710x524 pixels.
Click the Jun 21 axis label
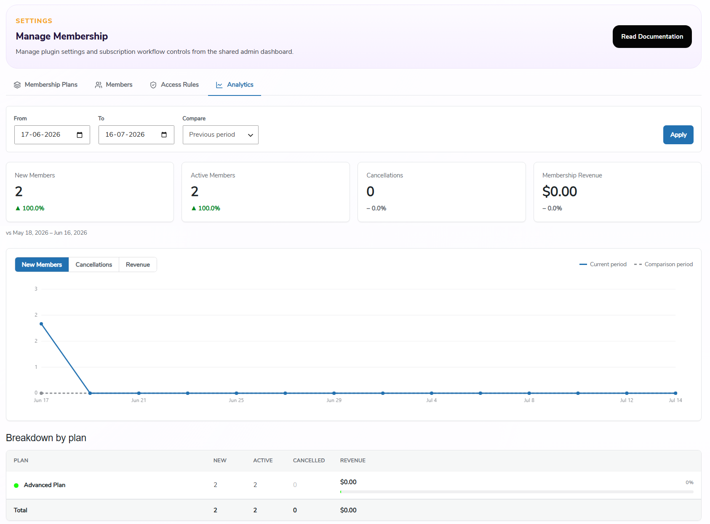click(x=139, y=400)
